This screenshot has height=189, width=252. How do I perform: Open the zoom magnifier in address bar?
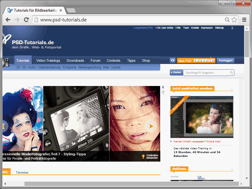227,20
